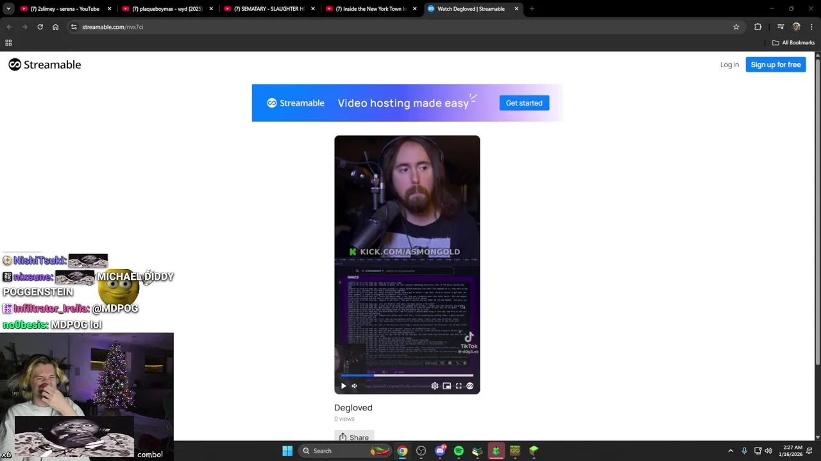Image resolution: width=821 pixels, height=461 pixels.
Task: Open the media control music icon
Action: [x=781, y=27]
